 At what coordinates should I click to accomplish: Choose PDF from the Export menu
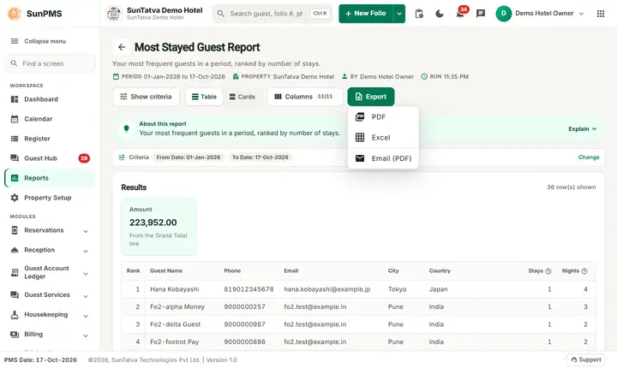[x=383, y=116]
